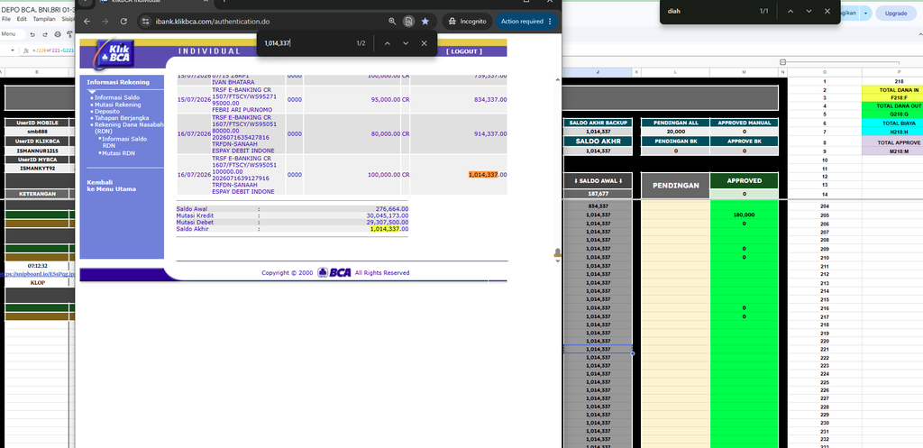Click the SALDO AKHR header cell

click(x=599, y=142)
